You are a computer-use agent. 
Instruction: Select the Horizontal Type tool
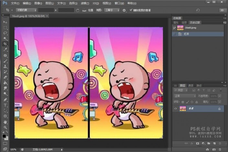pyautogui.click(x=5, y=105)
